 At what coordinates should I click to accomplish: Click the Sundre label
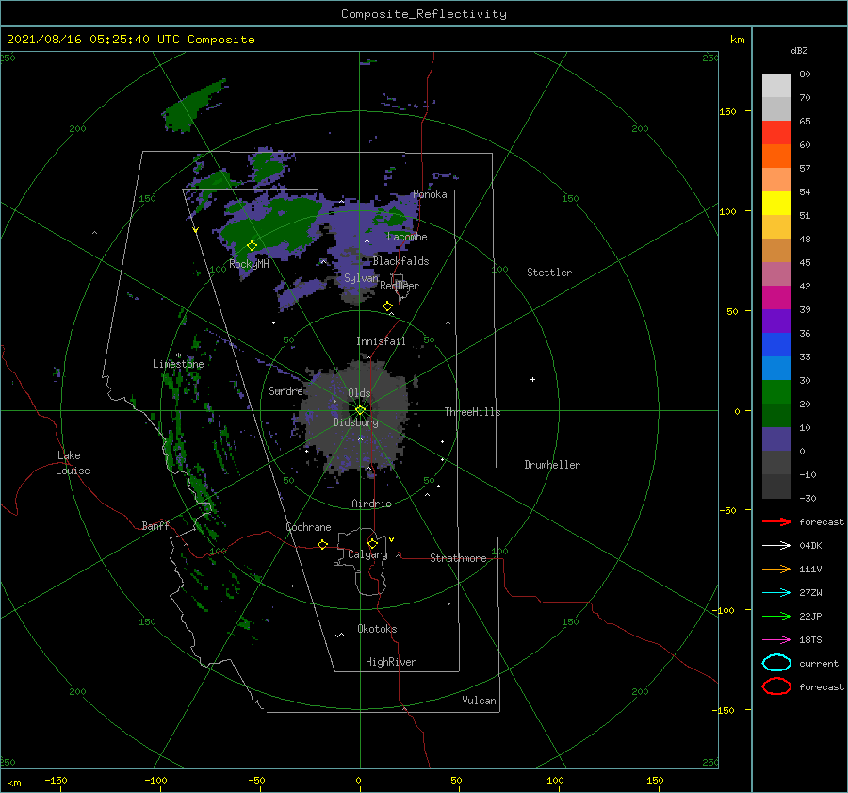(x=285, y=390)
